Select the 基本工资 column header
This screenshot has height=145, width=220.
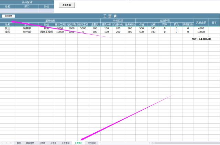[x=60, y=24]
